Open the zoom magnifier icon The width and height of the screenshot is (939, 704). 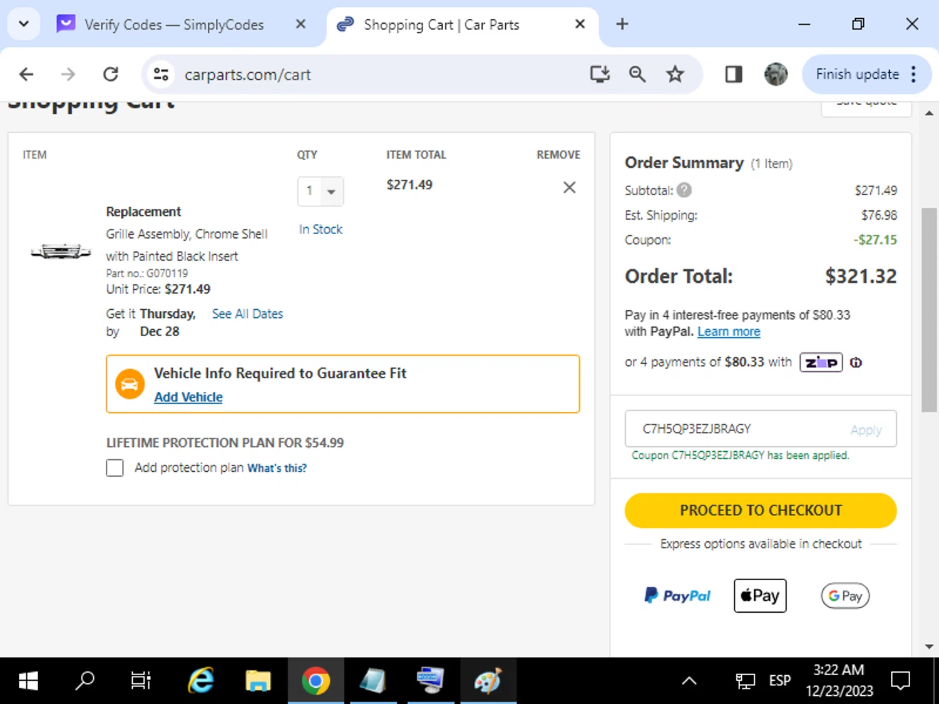(637, 74)
